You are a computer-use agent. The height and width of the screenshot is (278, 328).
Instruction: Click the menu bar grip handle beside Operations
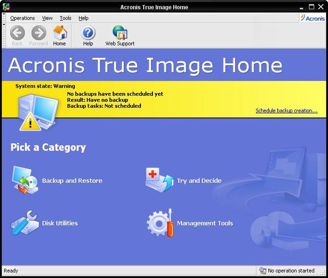point(4,18)
